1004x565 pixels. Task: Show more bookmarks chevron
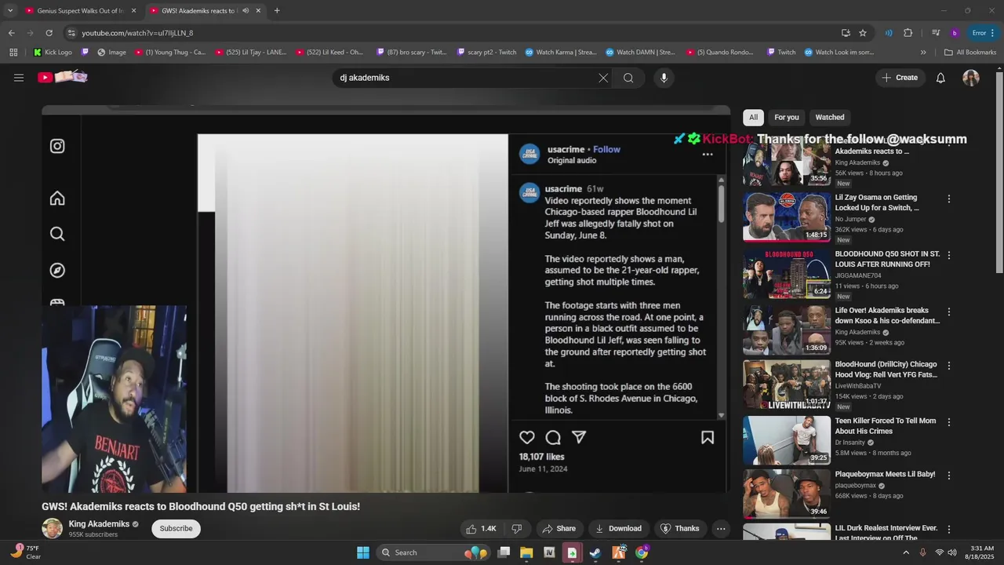tap(923, 53)
